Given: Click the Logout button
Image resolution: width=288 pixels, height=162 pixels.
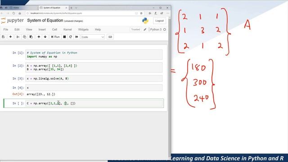Looking at the screenshot, I should coord(159,21).
